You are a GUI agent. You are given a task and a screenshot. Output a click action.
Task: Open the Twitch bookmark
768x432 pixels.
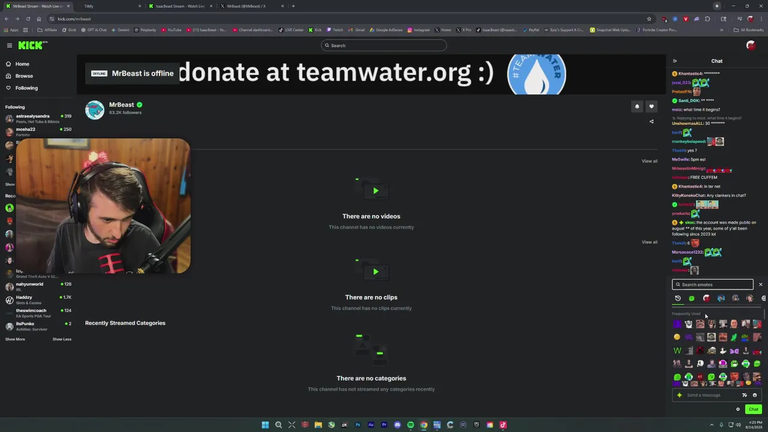click(335, 30)
